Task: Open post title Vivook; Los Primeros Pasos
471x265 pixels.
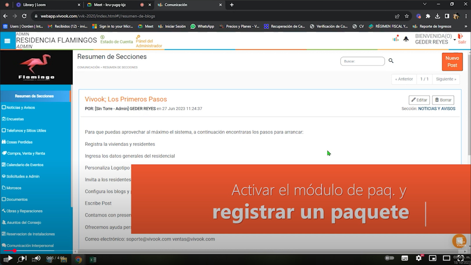Action: coord(126,99)
